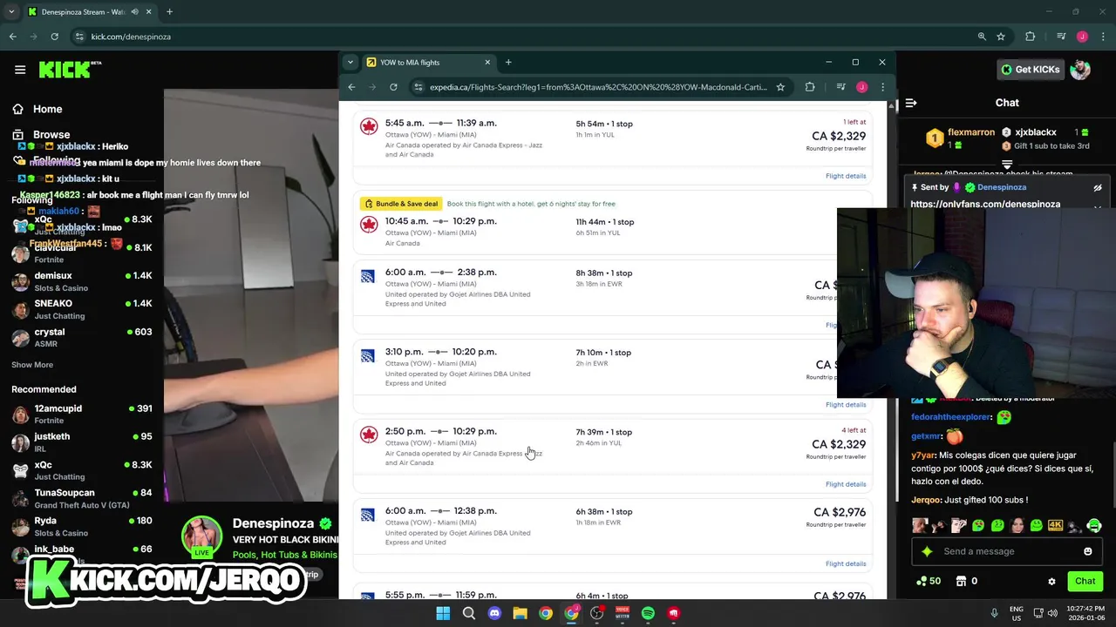Click Bundle & Save deal badge
The width and height of the screenshot is (1116, 627).
401,204
